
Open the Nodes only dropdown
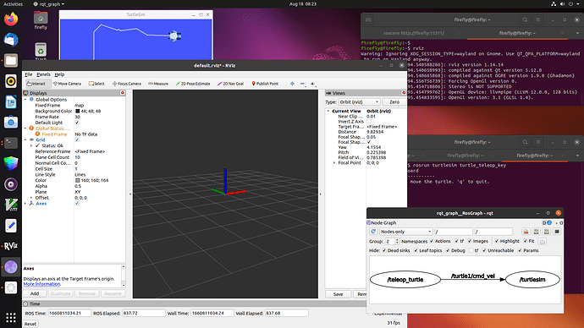(x=405, y=232)
